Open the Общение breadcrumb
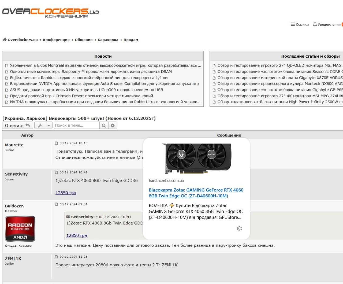This screenshot has width=343, height=284. 84,40
